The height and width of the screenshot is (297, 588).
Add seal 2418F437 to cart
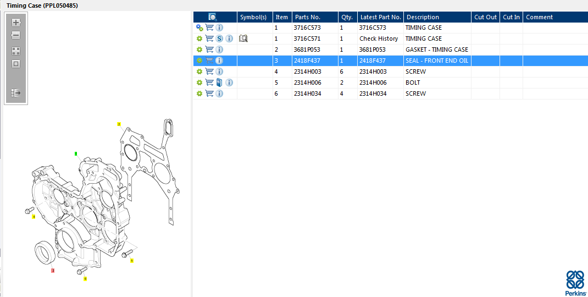pyautogui.click(x=209, y=60)
